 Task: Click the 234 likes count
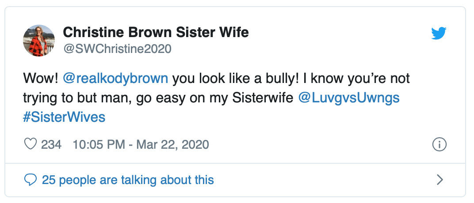tap(51, 144)
